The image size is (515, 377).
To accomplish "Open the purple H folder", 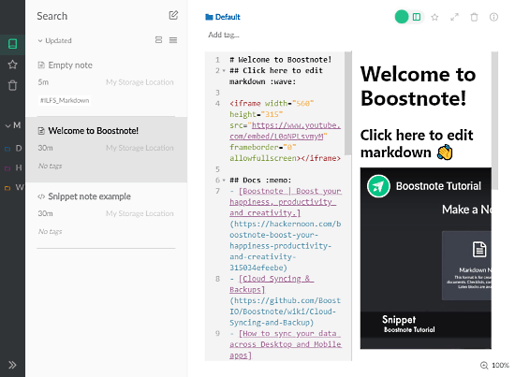I will [13, 168].
